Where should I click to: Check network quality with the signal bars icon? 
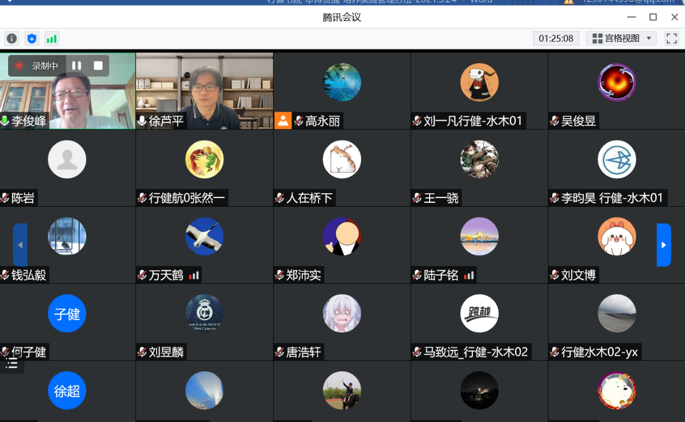coord(51,38)
